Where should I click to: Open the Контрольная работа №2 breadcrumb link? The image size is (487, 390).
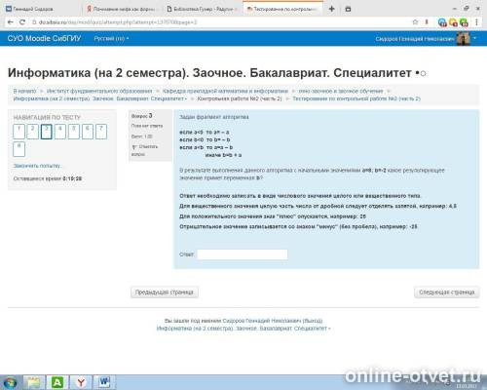[240, 98]
